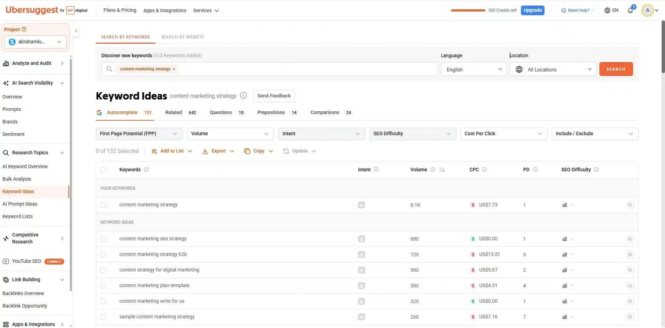Click the CPC column info icon
Image resolution: width=665 pixels, height=328 pixels.
tap(484, 170)
